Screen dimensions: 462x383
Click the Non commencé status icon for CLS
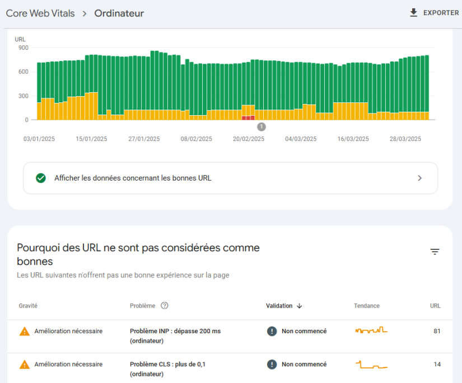pyautogui.click(x=272, y=364)
